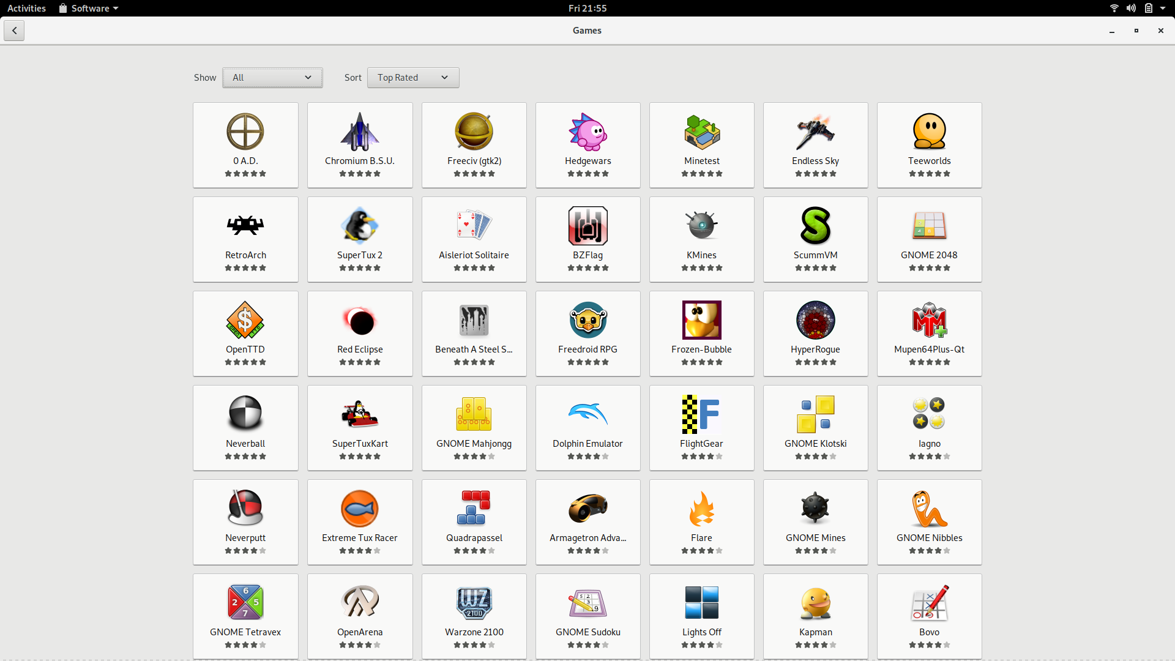This screenshot has height=661, width=1175.
Task: Open the Red Eclipse icon
Action: click(x=360, y=320)
